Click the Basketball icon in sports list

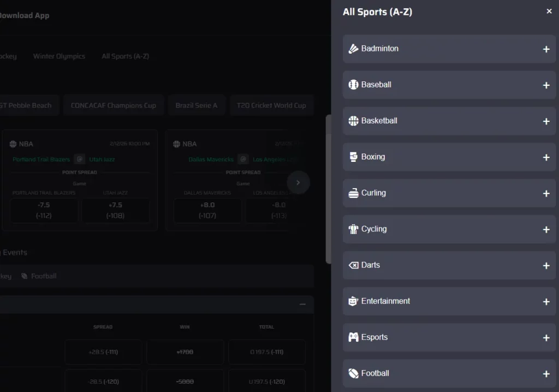[x=353, y=121]
